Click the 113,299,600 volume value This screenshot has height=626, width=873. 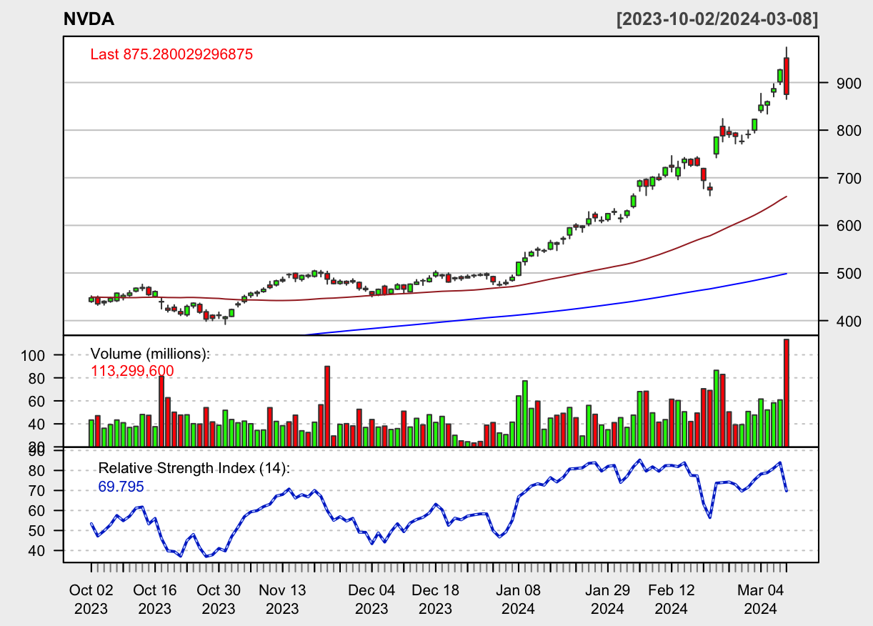[x=133, y=370]
